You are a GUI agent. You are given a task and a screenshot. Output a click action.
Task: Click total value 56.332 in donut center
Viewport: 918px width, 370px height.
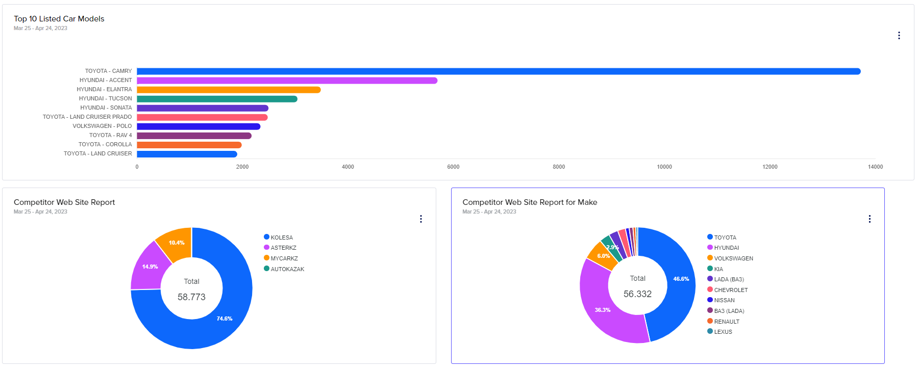pyautogui.click(x=637, y=294)
